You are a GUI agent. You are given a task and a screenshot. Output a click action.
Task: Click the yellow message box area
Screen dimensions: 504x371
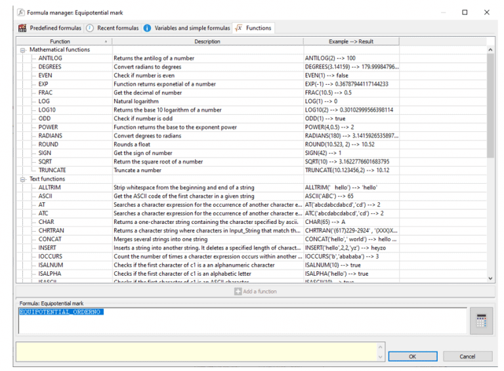(197, 351)
